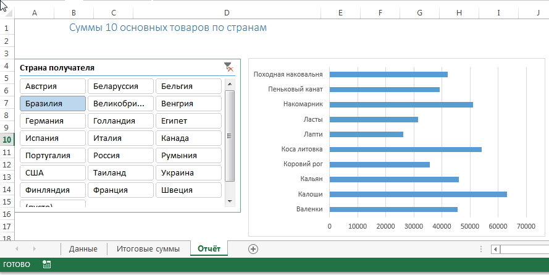Go to previous sheet tab arrow
The height and width of the screenshot is (275, 549).
(x=17, y=249)
